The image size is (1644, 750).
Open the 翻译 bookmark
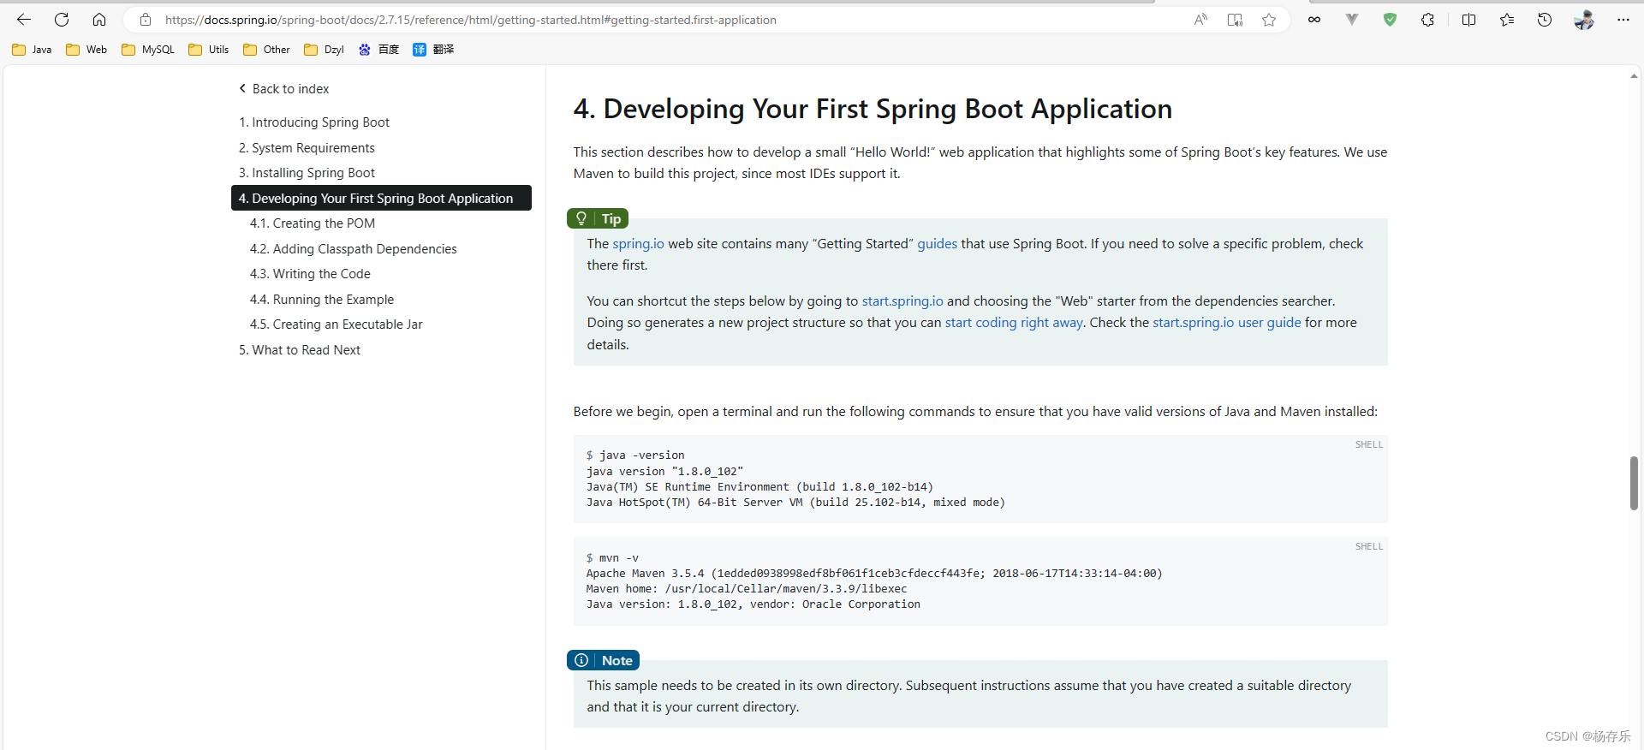(x=433, y=50)
